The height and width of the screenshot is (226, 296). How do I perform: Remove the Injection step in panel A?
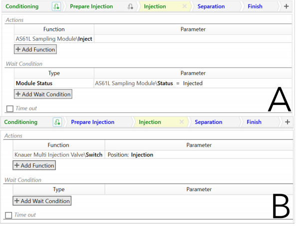[185, 6]
